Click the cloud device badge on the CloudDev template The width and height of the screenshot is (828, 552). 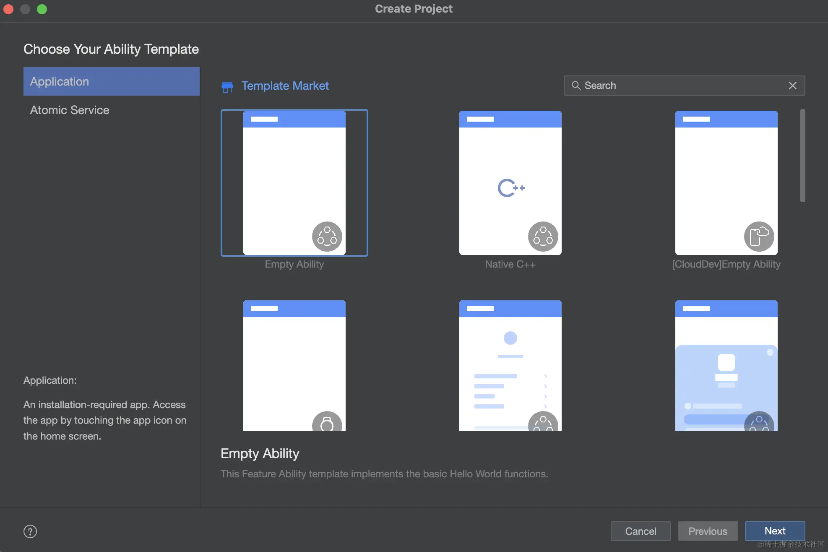point(759,237)
